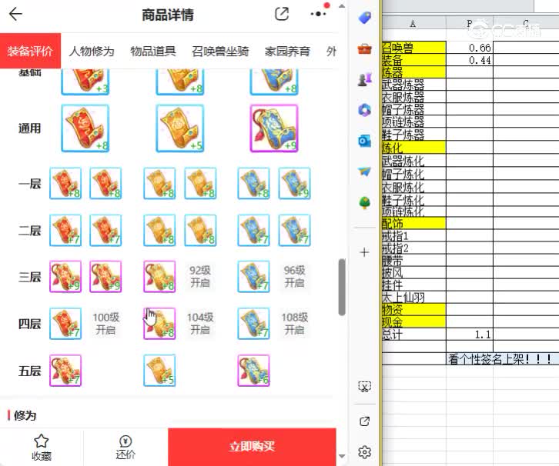Select first red +9 scroll in 三层 row
Screen dimensions: 559x466
(65, 277)
